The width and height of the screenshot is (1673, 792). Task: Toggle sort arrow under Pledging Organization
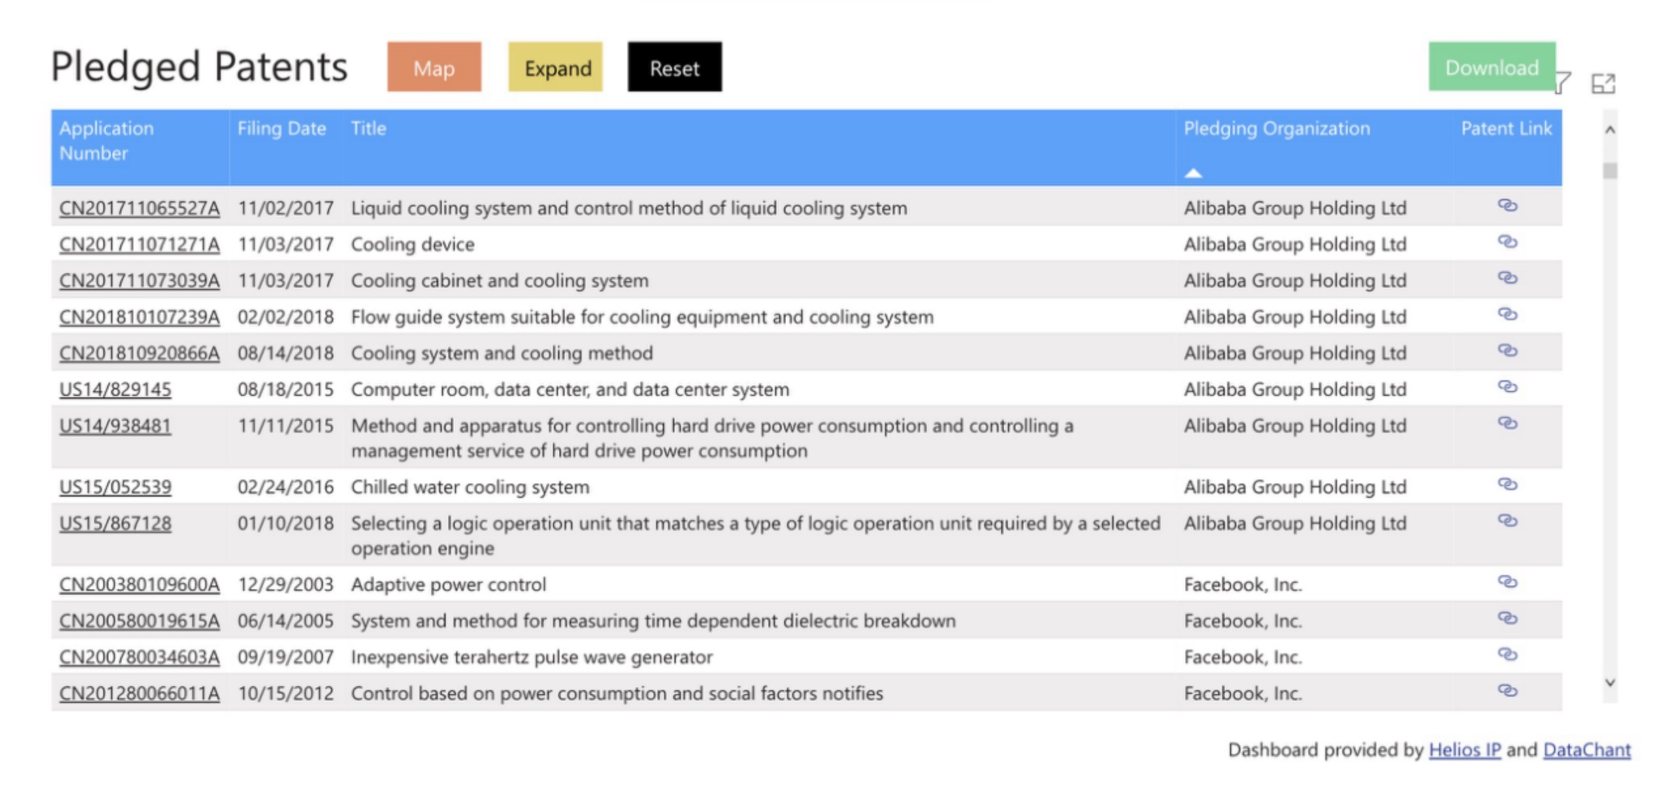tap(1193, 173)
